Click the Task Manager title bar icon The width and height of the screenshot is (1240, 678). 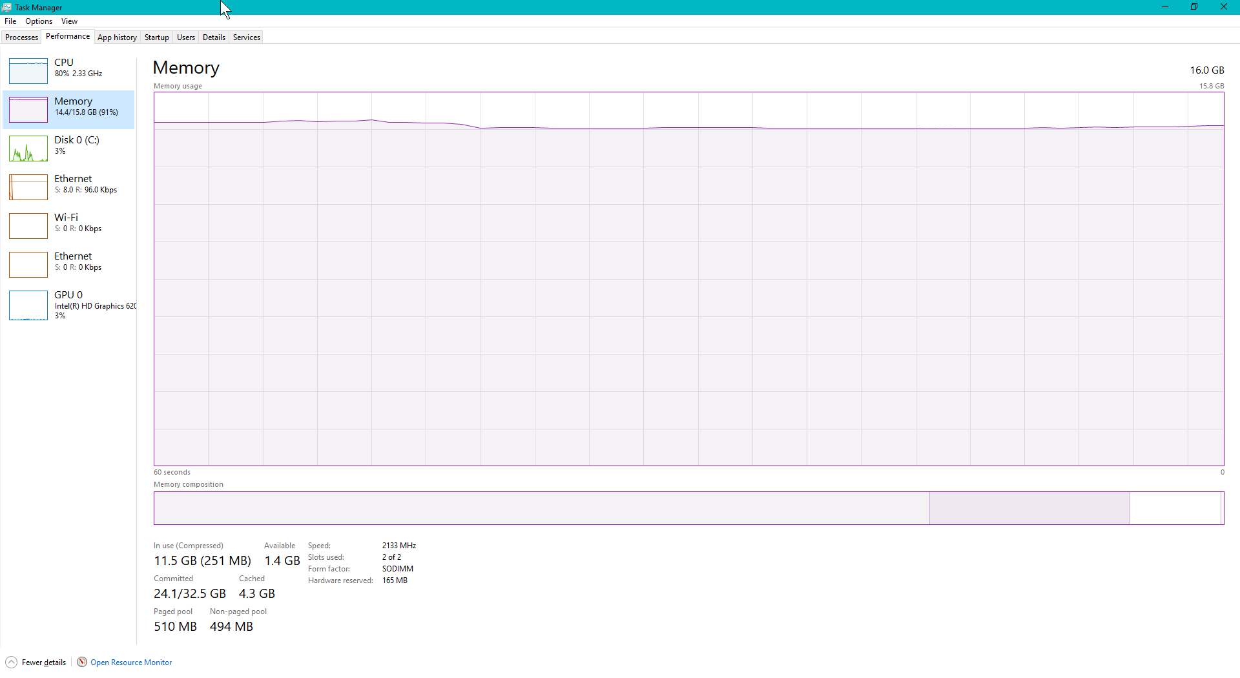tap(6, 7)
